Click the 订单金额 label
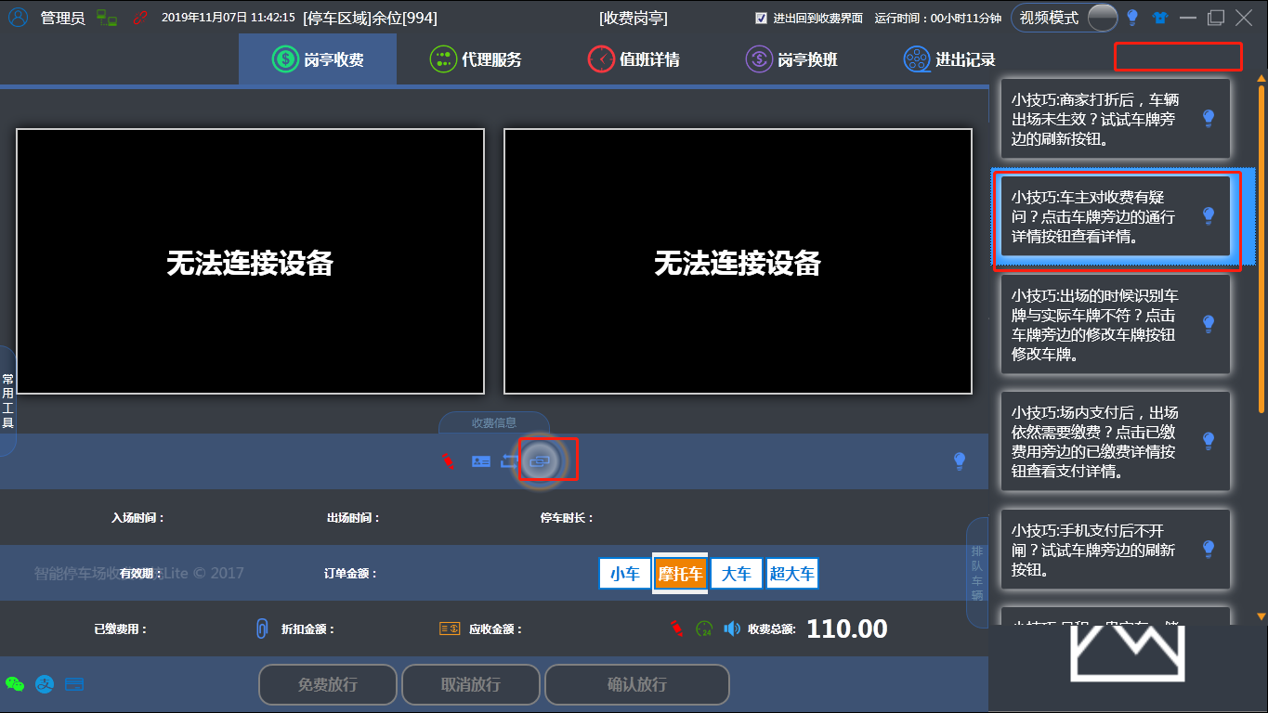The width and height of the screenshot is (1268, 713). pyautogui.click(x=351, y=574)
